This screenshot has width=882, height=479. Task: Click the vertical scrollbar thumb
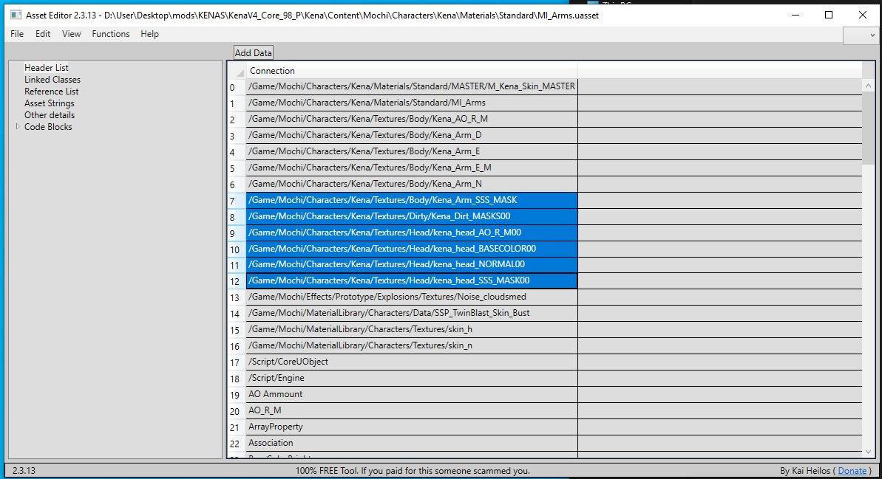coord(868,128)
